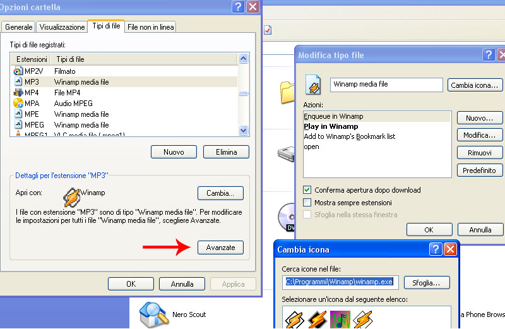Toggle Conferma apertura dopo download checkbox
The width and height of the screenshot is (505, 329).
(307, 190)
